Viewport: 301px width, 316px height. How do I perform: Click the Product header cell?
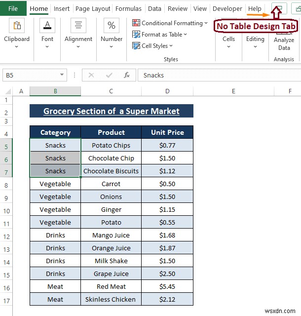tap(111, 132)
